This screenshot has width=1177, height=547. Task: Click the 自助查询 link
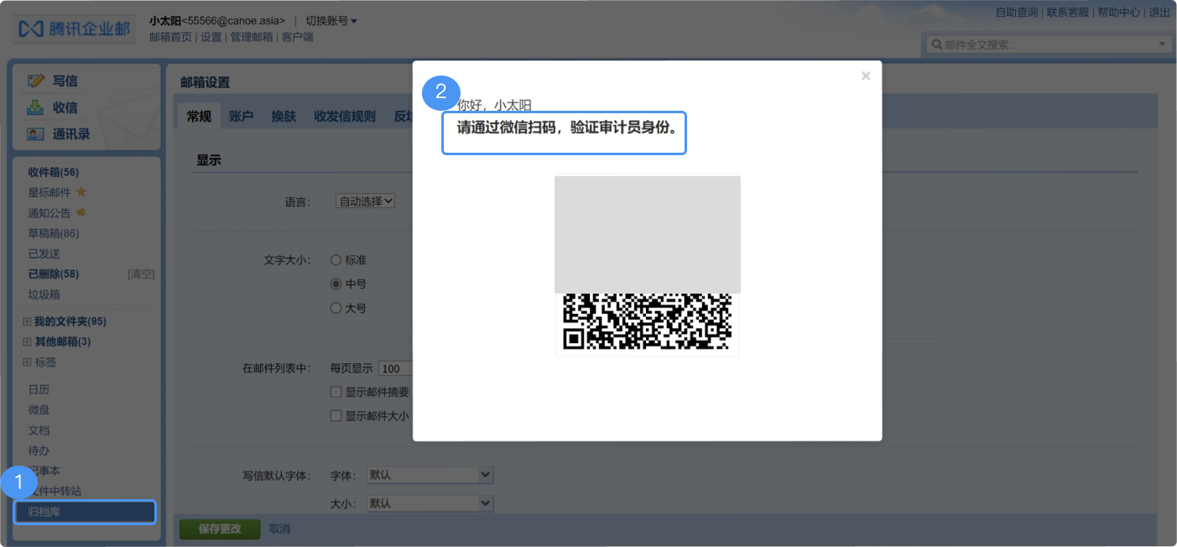tap(1016, 12)
